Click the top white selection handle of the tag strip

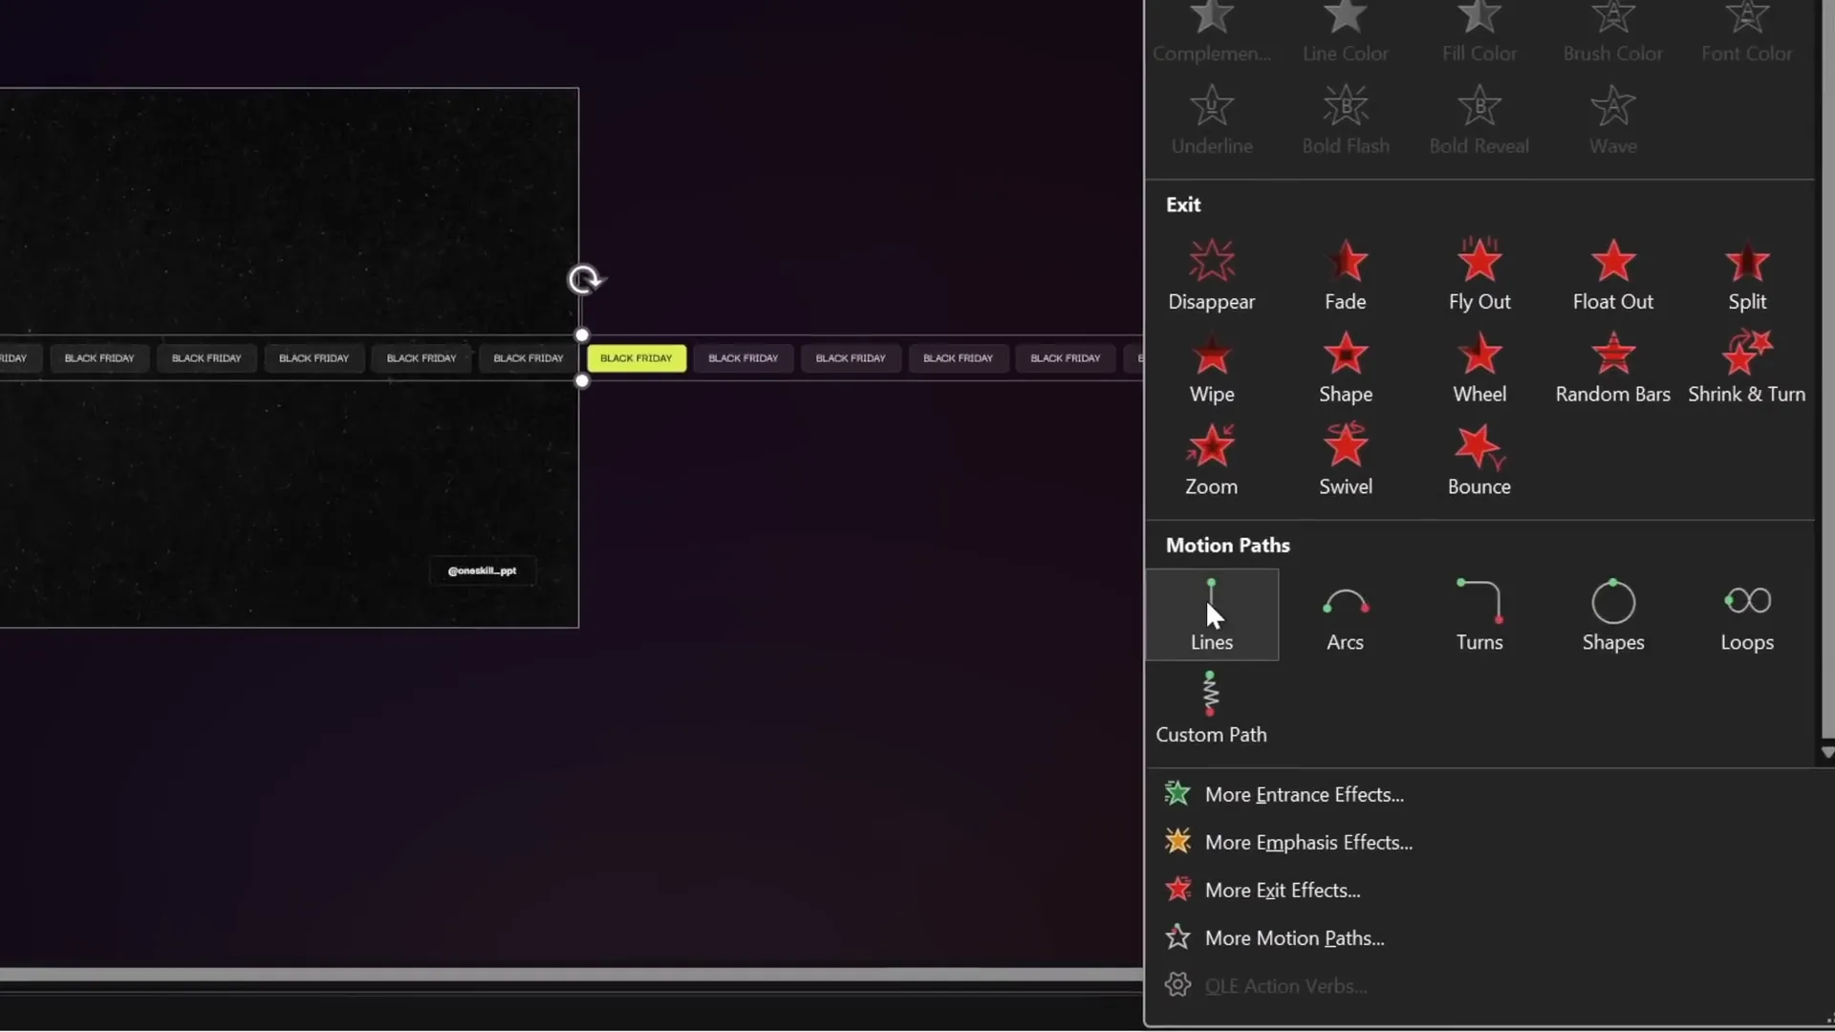pyautogui.click(x=582, y=335)
